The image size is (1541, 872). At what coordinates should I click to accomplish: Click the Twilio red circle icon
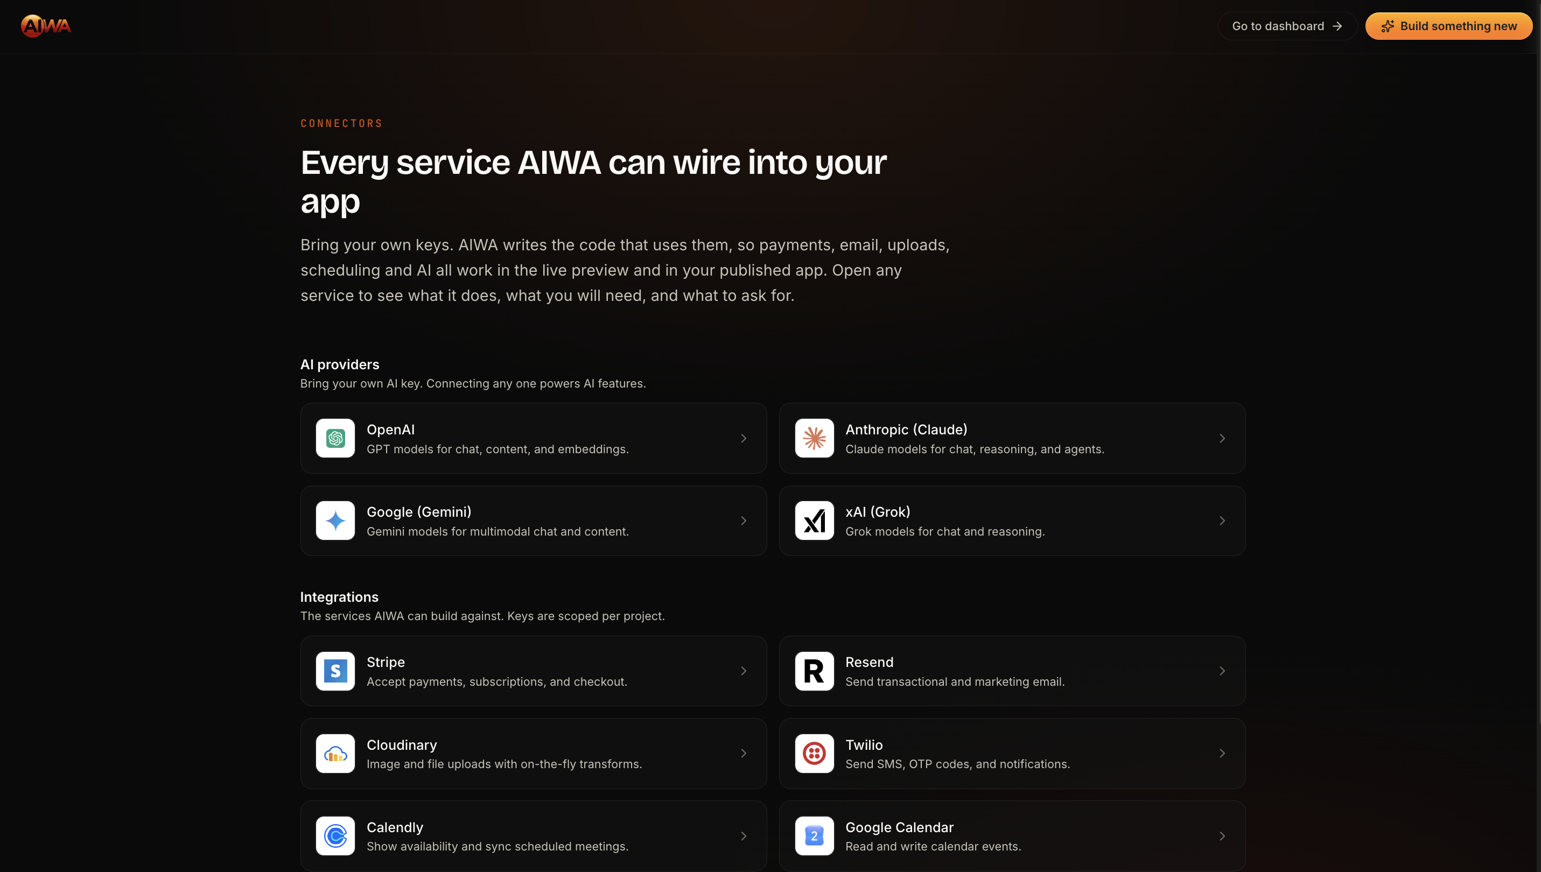814,754
